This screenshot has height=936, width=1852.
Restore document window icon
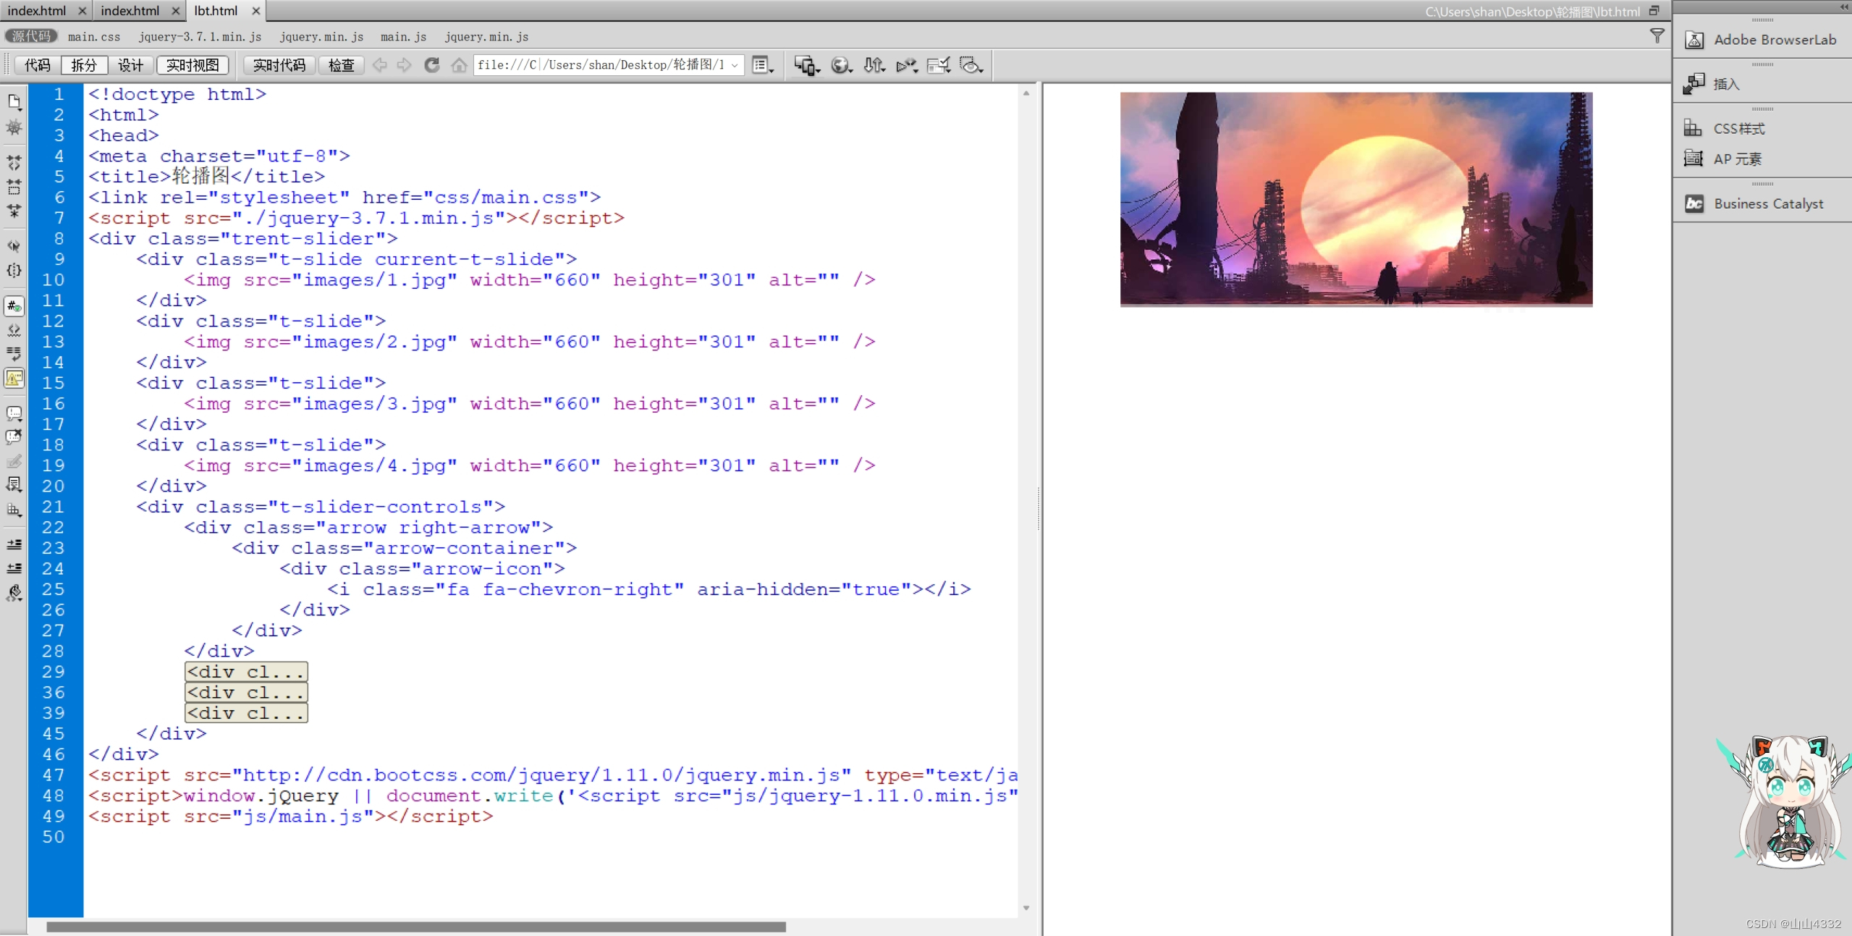tap(1654, 11)
